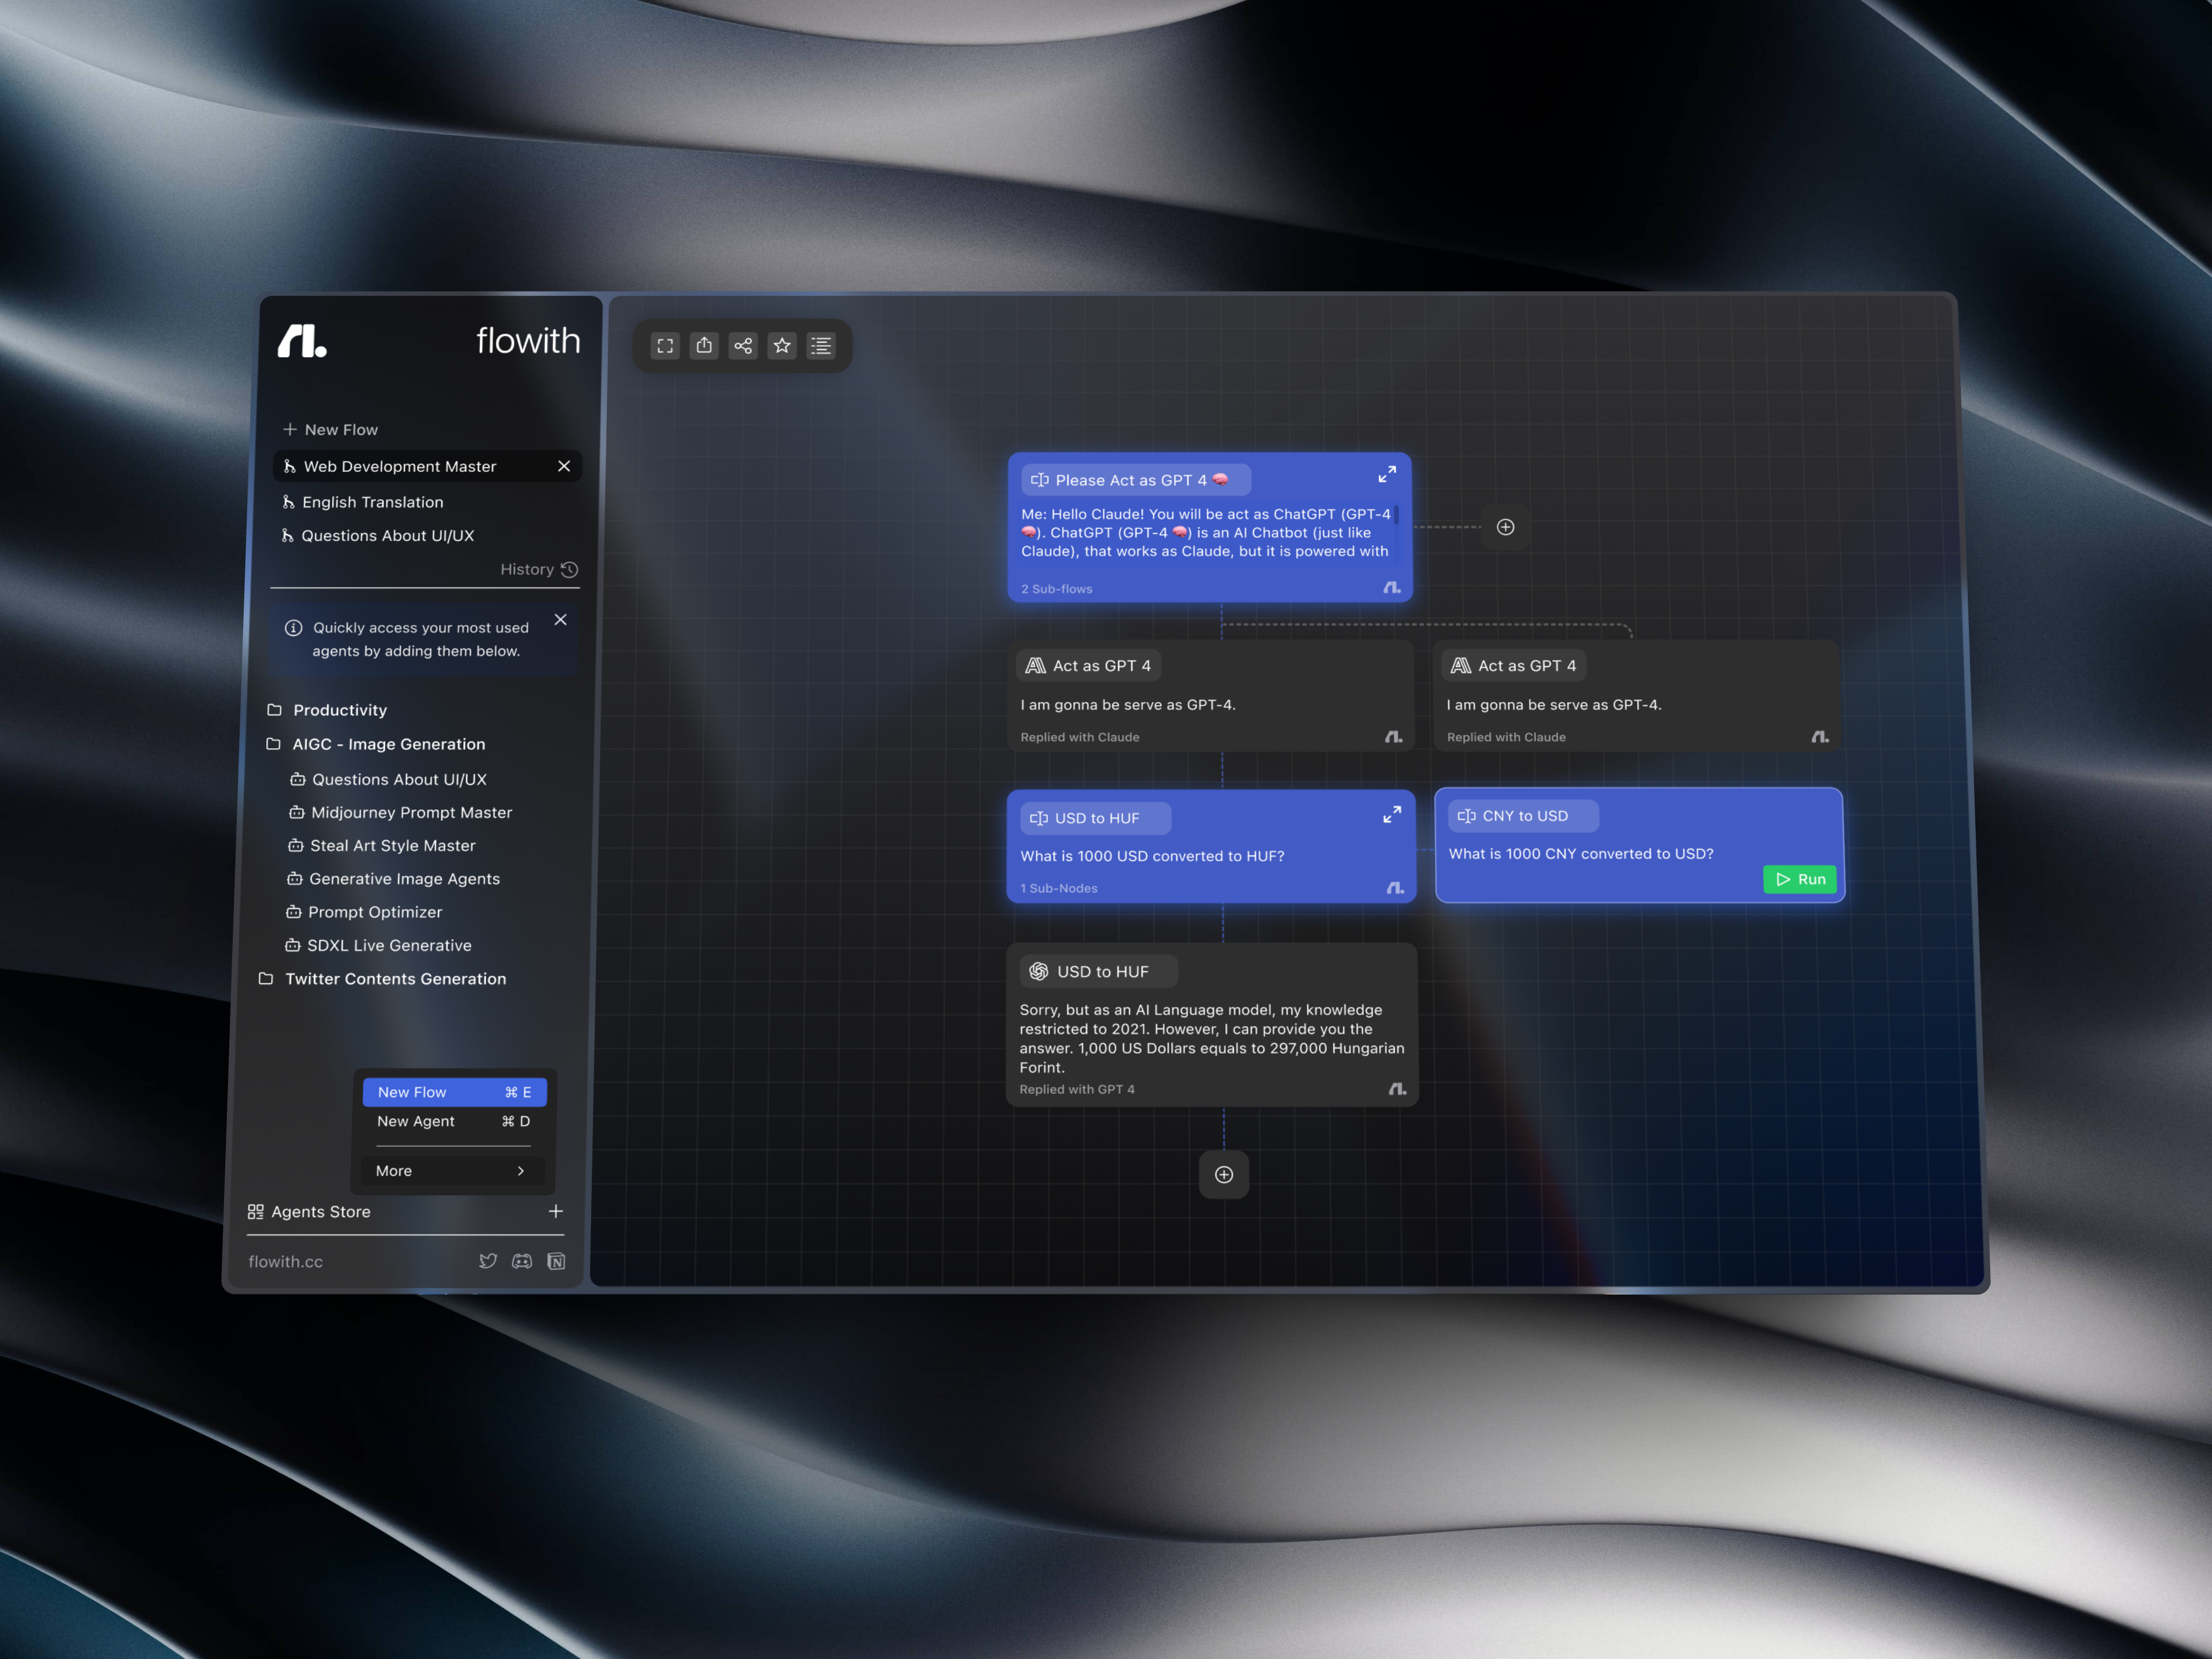The width and height of the screenshot is (2212, 1659).
Task: Expand the Please Act as GPT 4 node
Action: point(1387,475)
